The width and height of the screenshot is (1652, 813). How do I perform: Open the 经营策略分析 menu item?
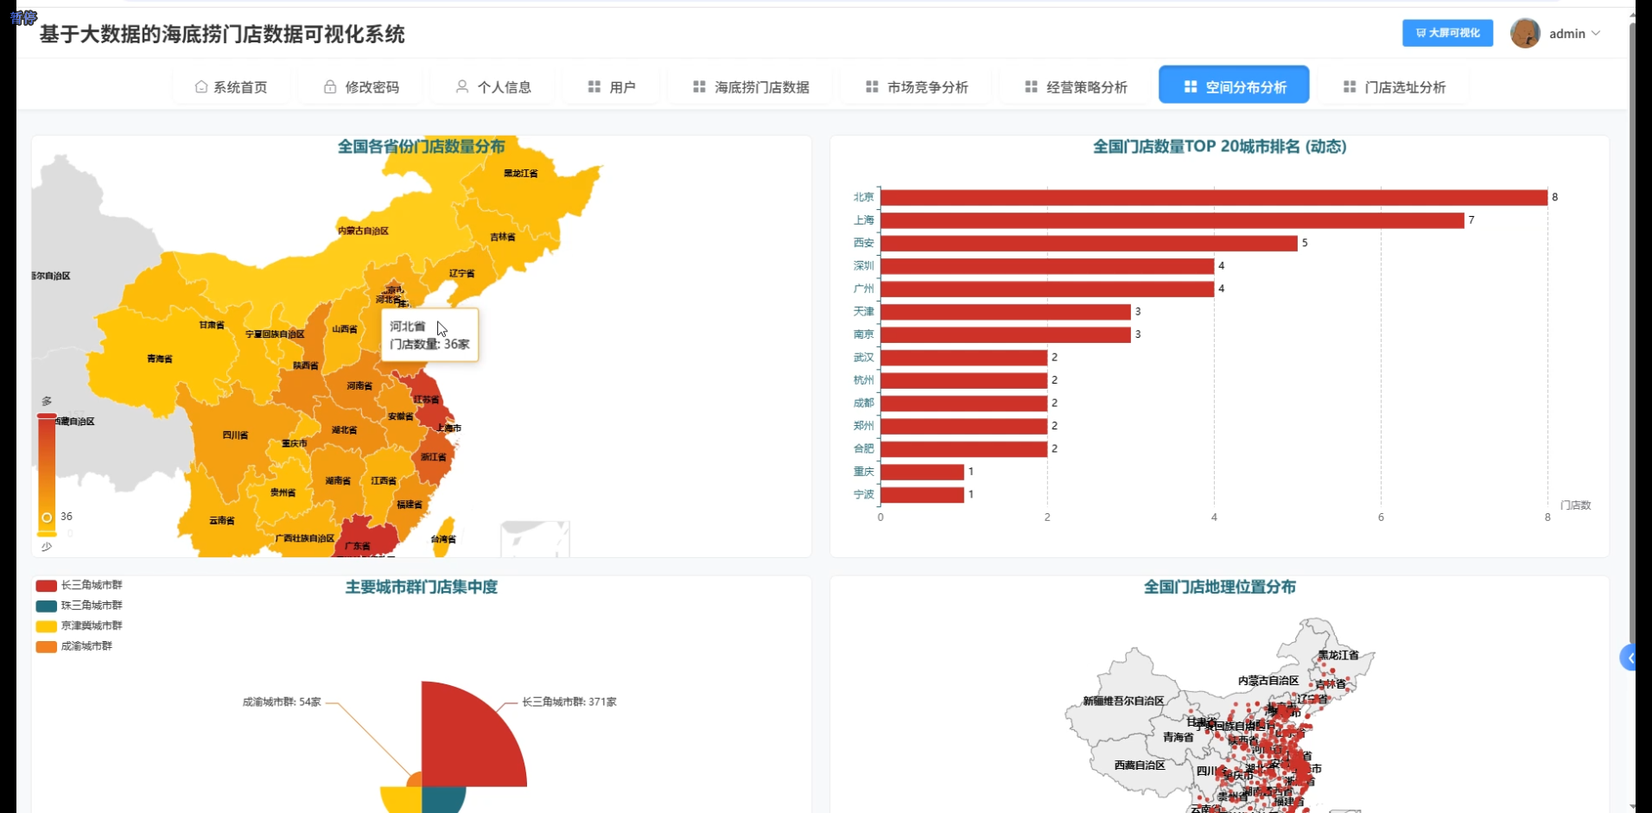tap(1076, 86)
